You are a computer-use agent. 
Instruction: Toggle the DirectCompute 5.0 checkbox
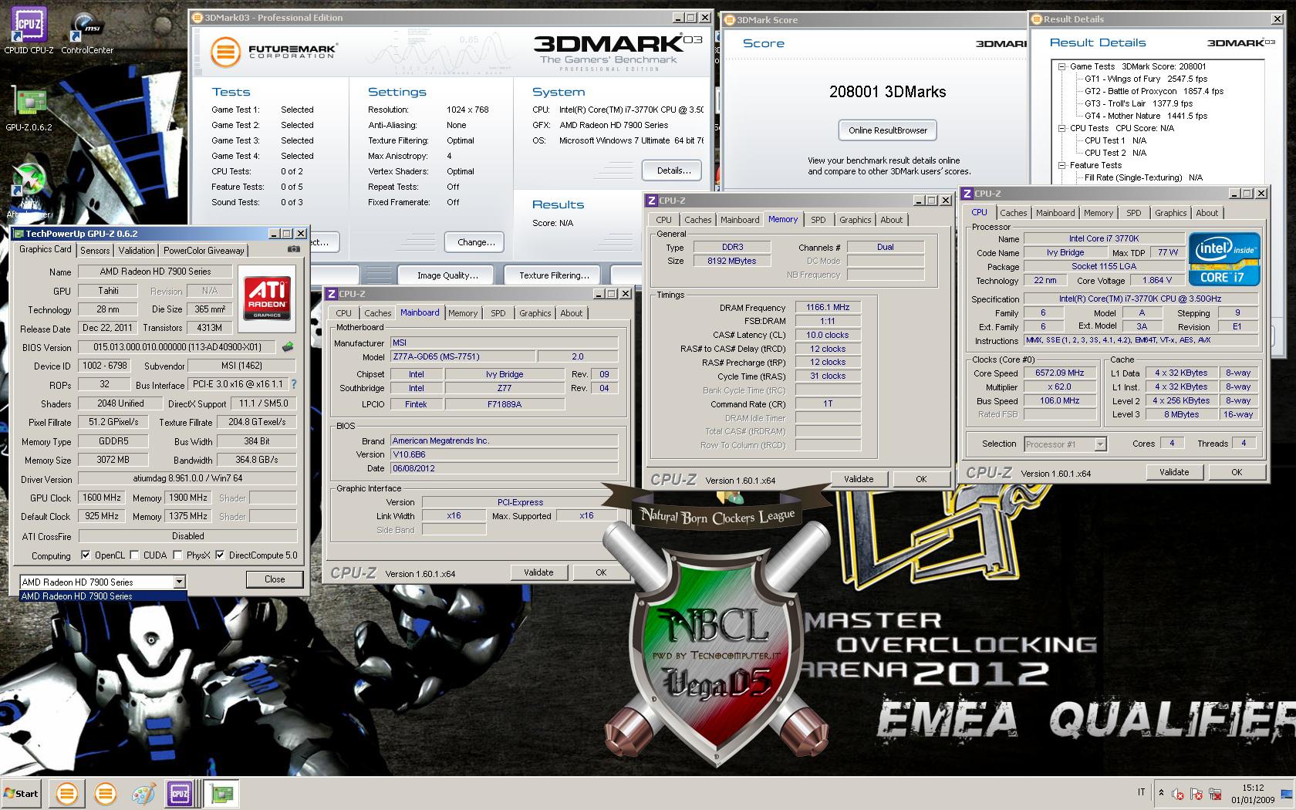click(221, 555)
